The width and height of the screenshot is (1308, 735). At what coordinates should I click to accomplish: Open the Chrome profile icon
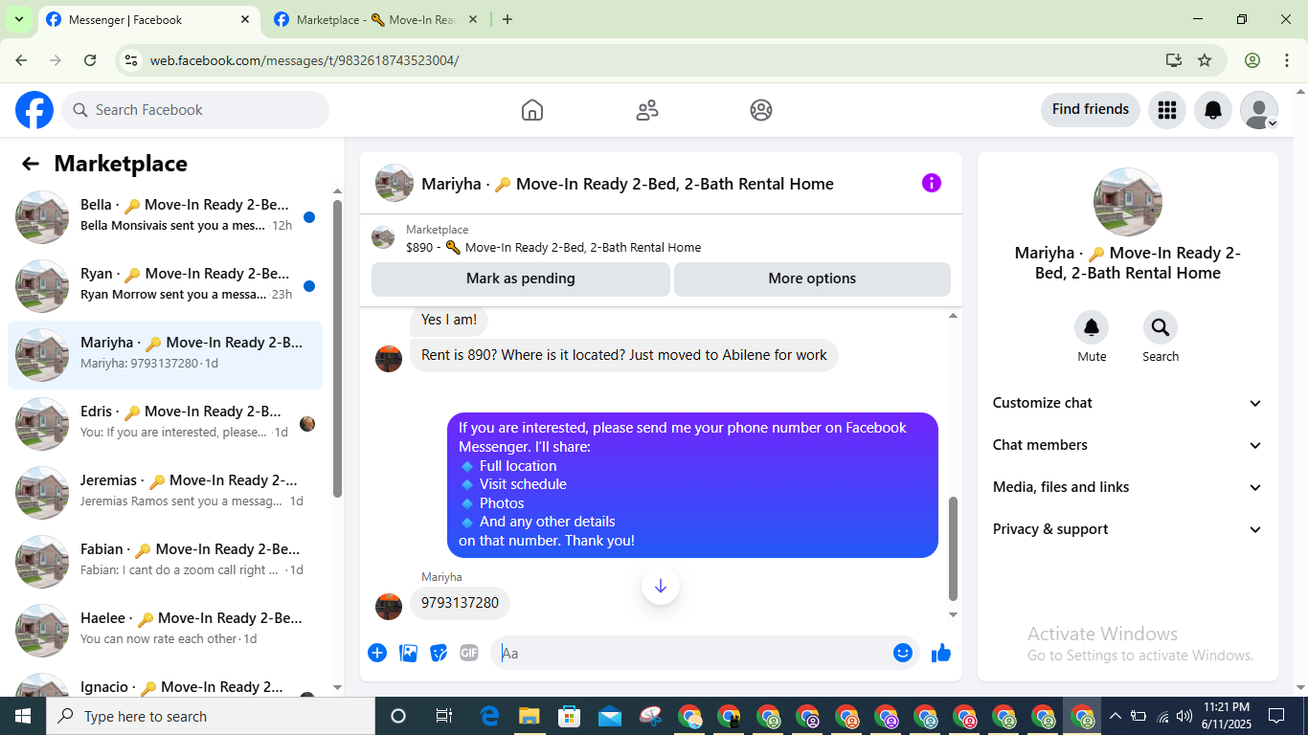1252,60
